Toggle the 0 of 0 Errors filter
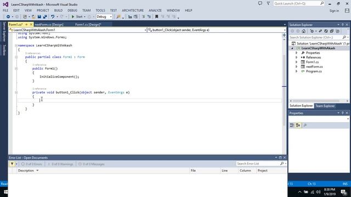Screen dimensions: 351x197 (32, 164)
